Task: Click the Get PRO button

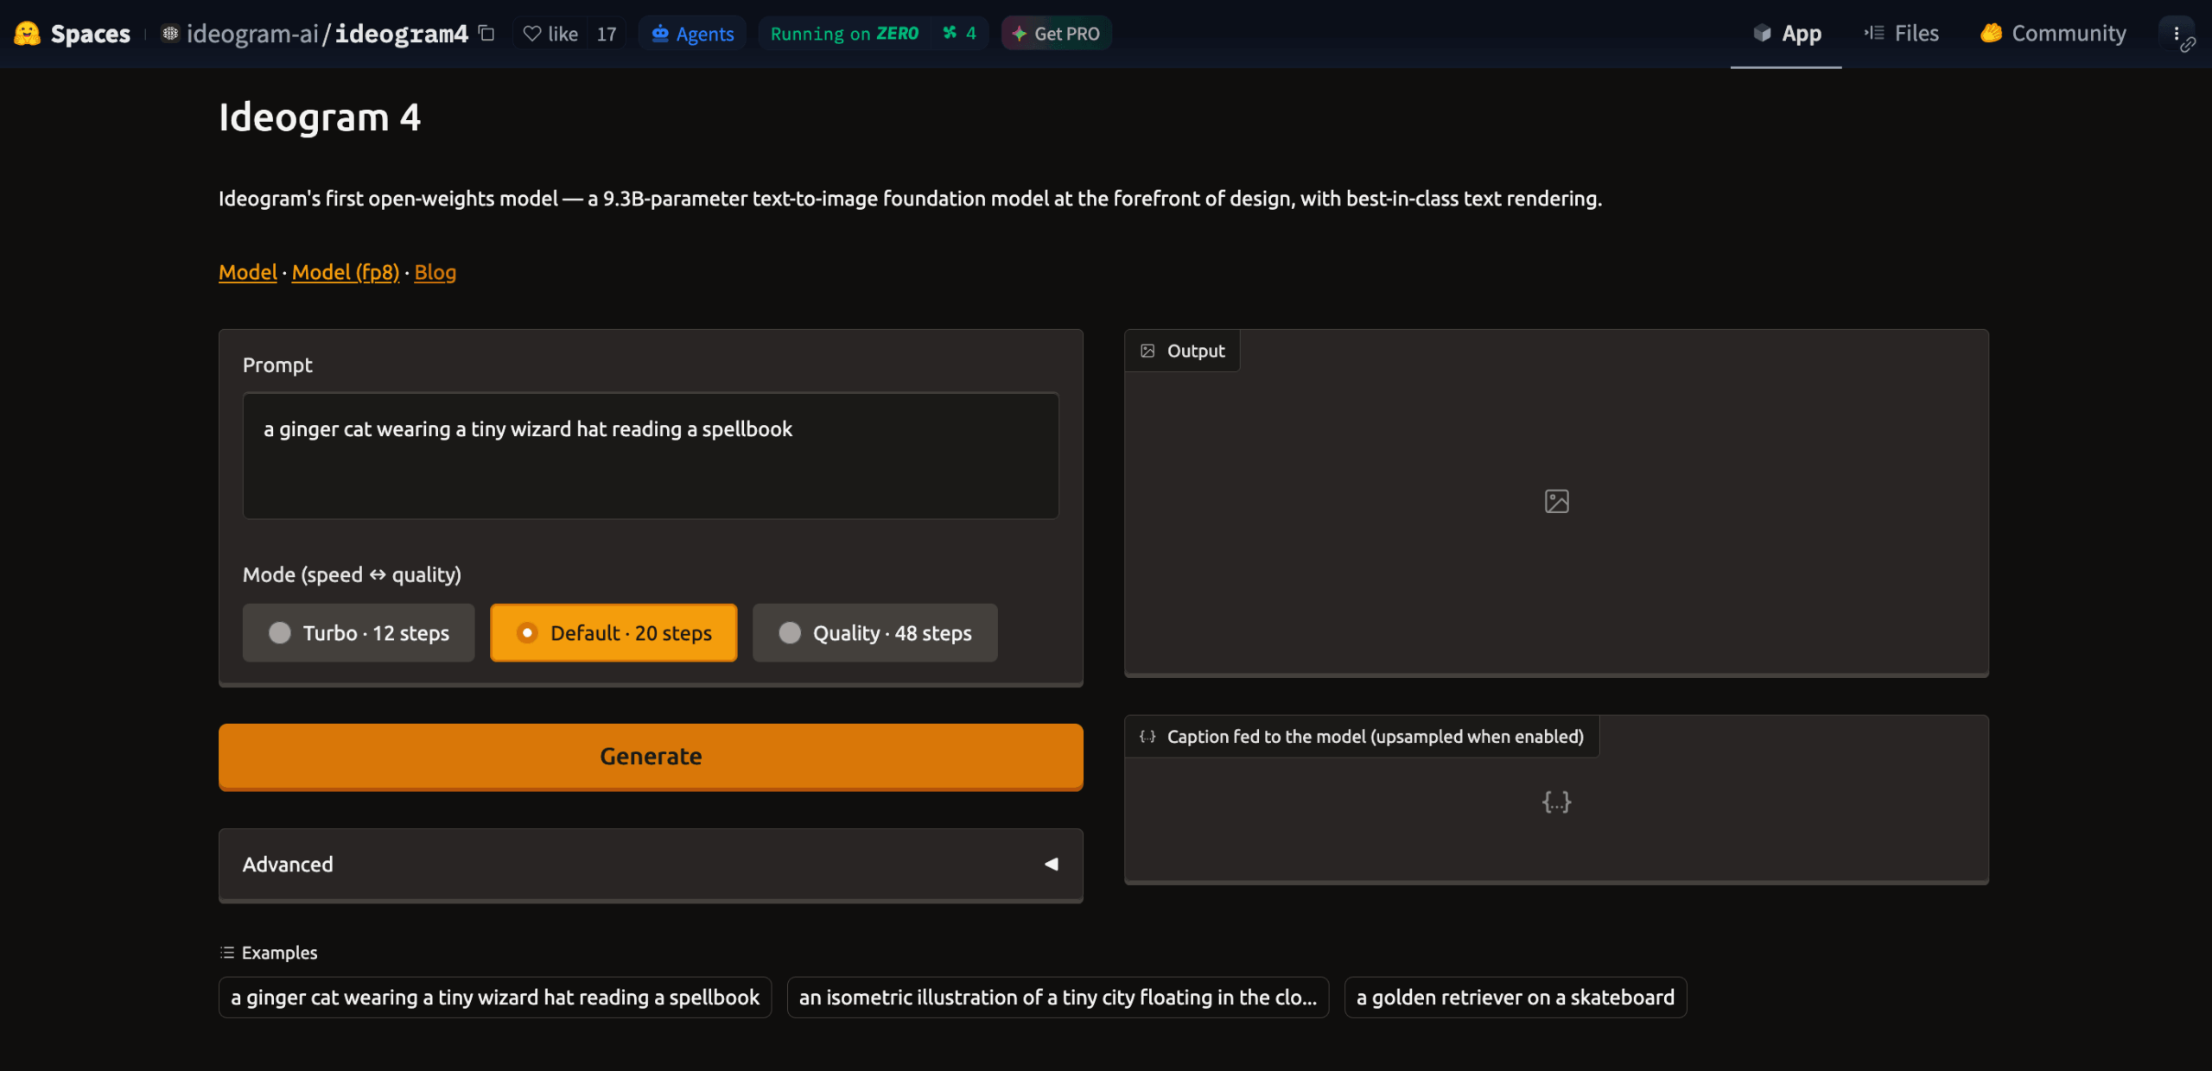Action: [1056, 34]
